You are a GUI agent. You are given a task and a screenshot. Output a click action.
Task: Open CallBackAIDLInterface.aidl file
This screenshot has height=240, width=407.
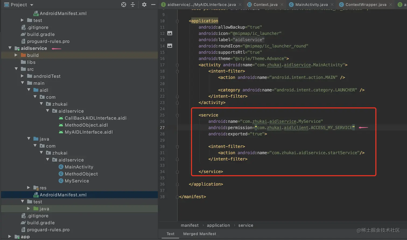coord(96,118)
